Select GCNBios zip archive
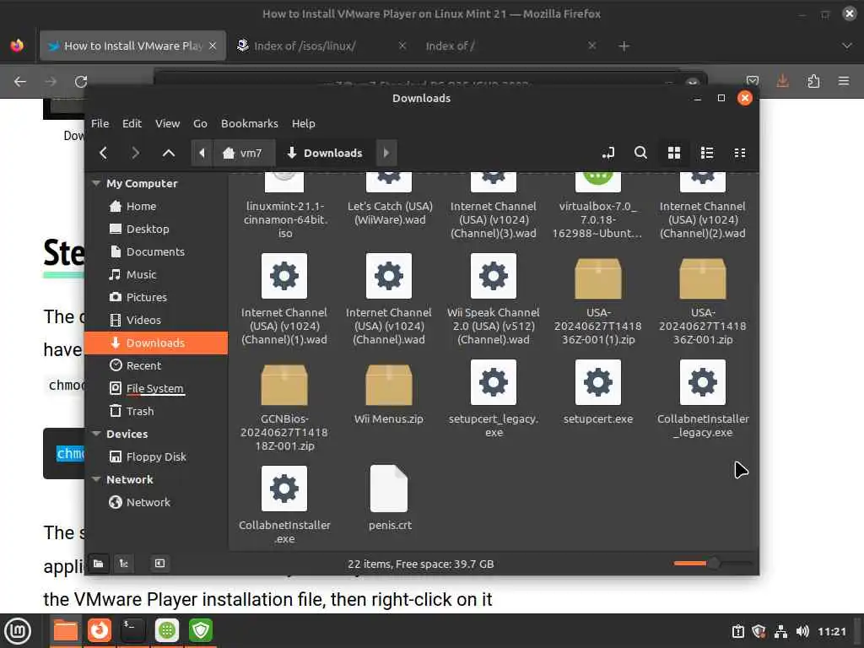Viewport: 864px width, 648px height. (x=284, y=406)
